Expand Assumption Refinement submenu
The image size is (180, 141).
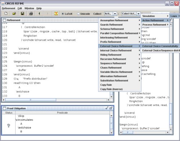click(x=120, y=20)
